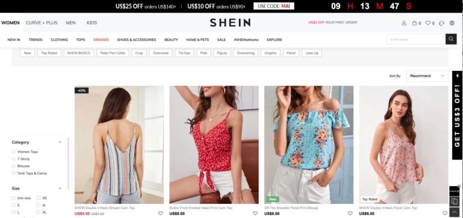Open the DRESSES menu item
The height and width of the screenshot is (218, 463).
click(101, 40)
